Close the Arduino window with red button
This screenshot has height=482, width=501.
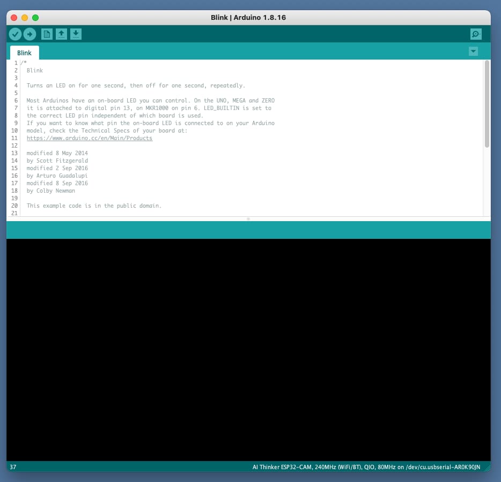[14, 18]
